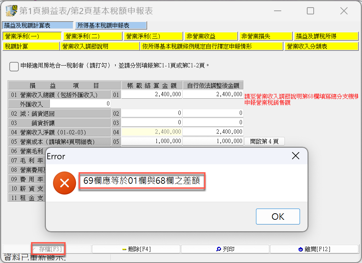Select row 03 銷貨折讓 adjusted amount field
This screenshot has width=362, height=263.
click(x=213, y=122)
